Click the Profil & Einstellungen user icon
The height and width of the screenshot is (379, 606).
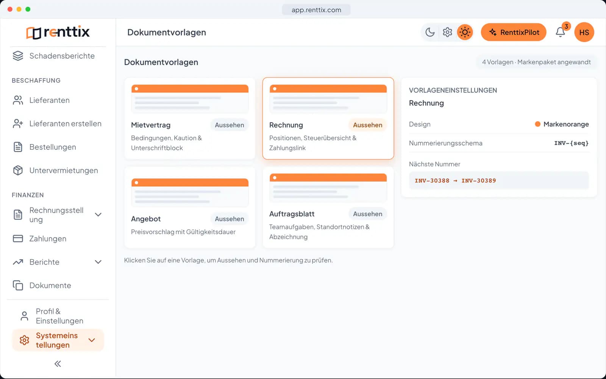click(x=24, y=316)
